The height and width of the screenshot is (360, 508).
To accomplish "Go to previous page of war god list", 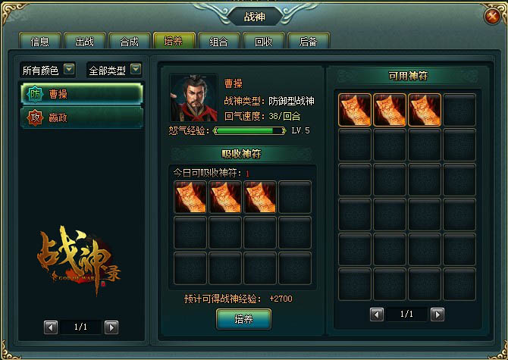I will click(51, 327).
